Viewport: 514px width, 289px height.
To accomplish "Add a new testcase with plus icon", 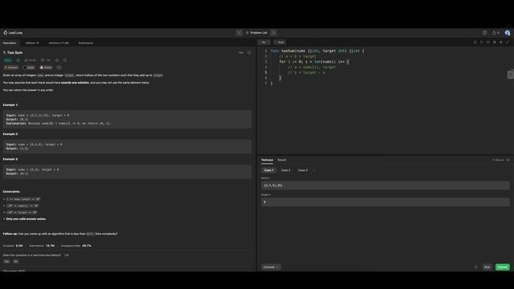I will [314, 170].
